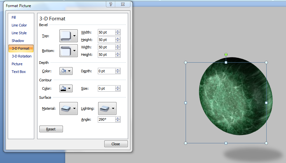Screen dimensions: 286x163
Task: Increase Bottom bevel Width with up arrow
Action: [x=118, y=46]
